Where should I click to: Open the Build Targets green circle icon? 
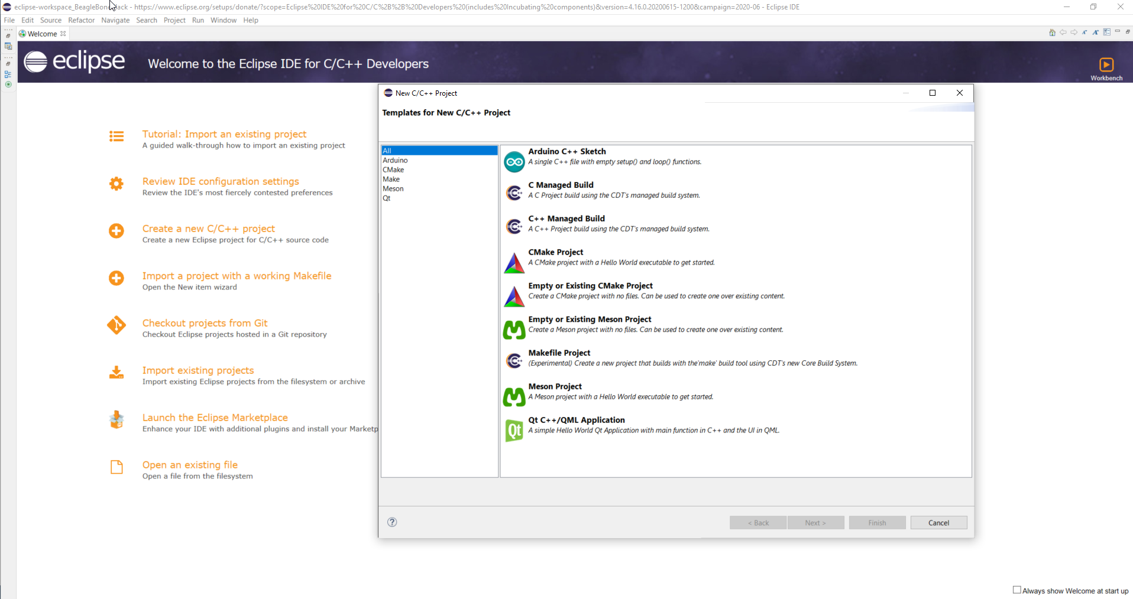8,84
